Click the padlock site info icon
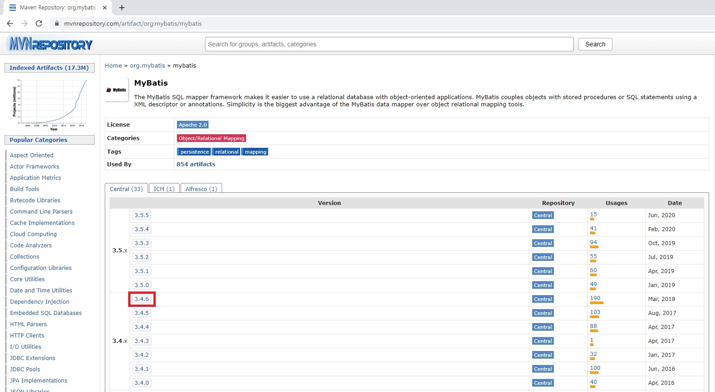This screenshot has height=392, width=715. pyautogui.click(x=57, y=23)
